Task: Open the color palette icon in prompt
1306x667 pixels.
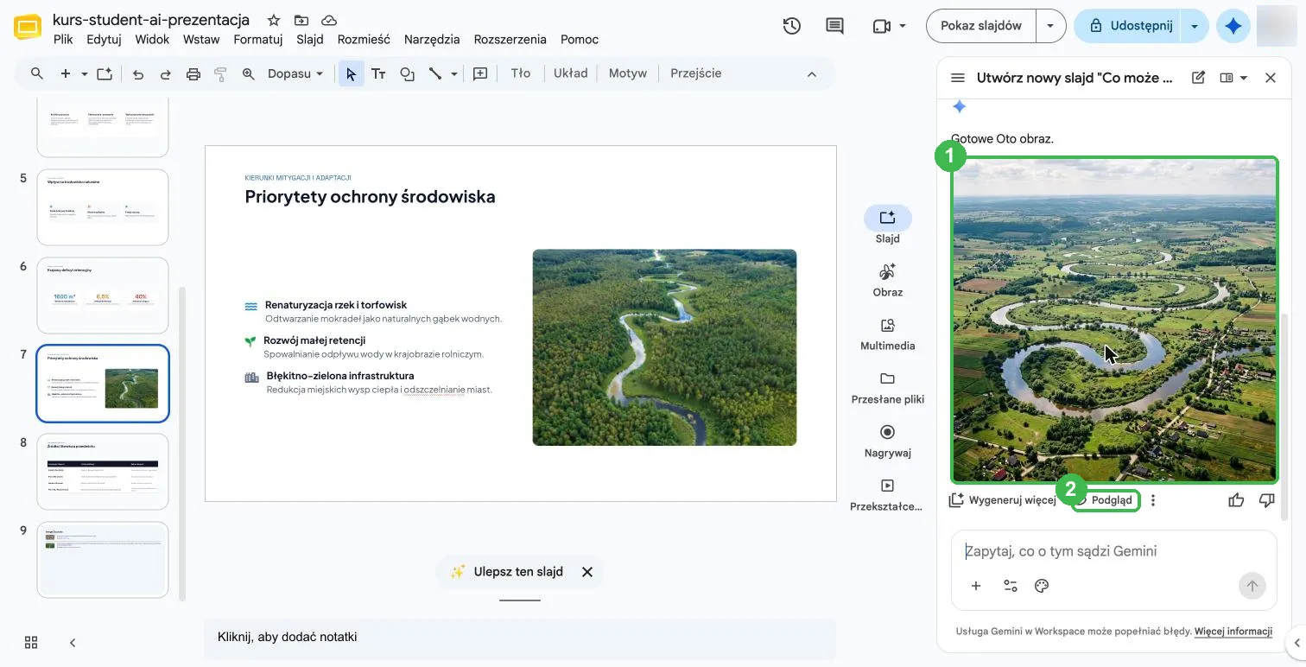Action: pos(1042,586)
